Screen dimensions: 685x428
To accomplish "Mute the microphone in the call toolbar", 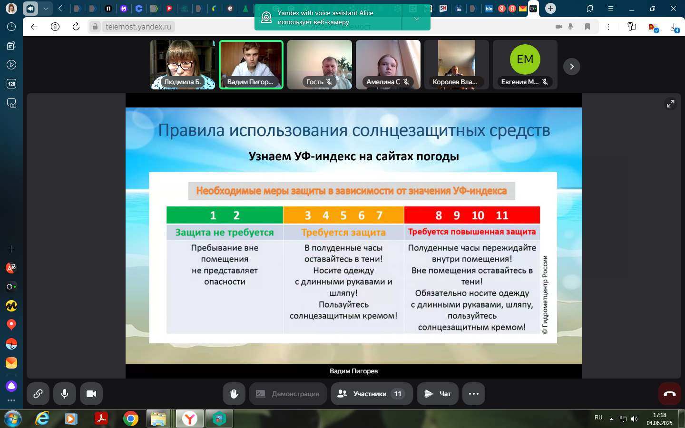I will 65,394.
